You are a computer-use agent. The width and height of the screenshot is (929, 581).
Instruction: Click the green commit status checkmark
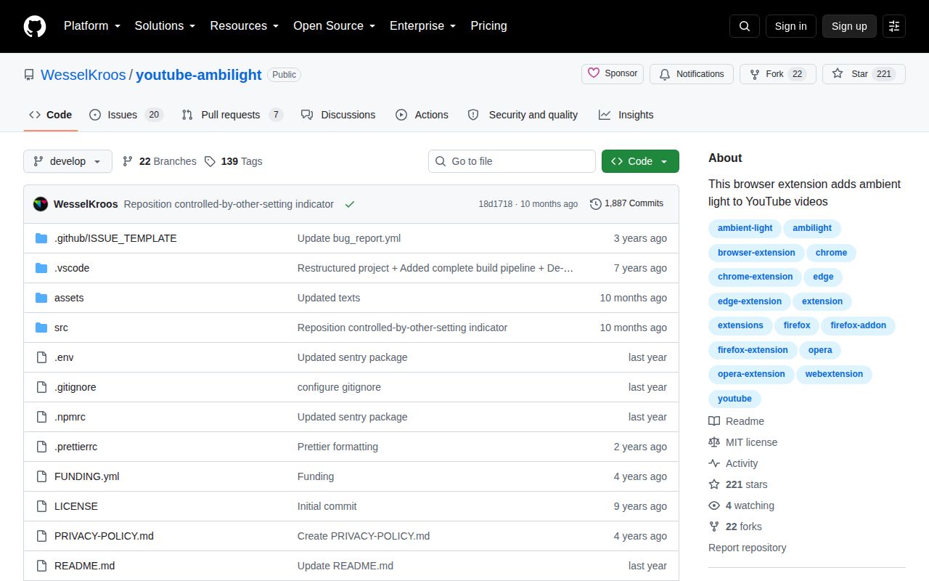[350, 204]
